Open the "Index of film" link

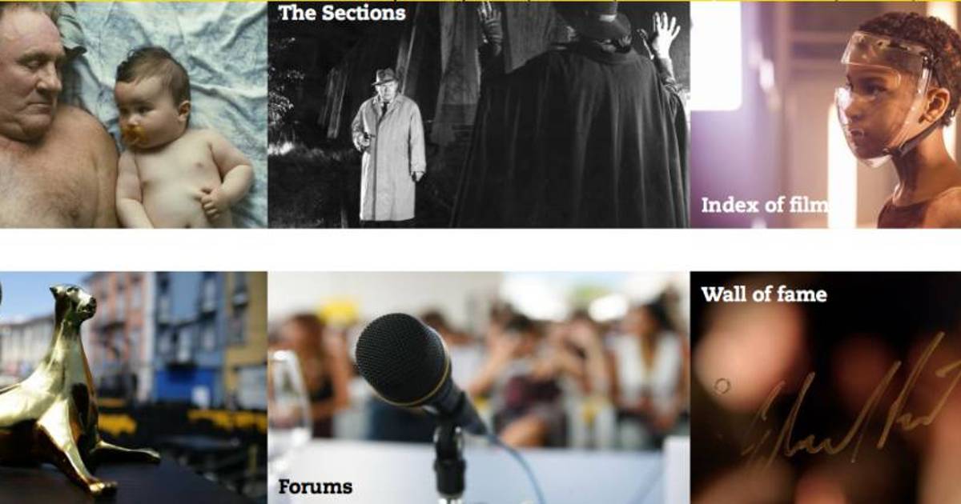click(764, 205)
